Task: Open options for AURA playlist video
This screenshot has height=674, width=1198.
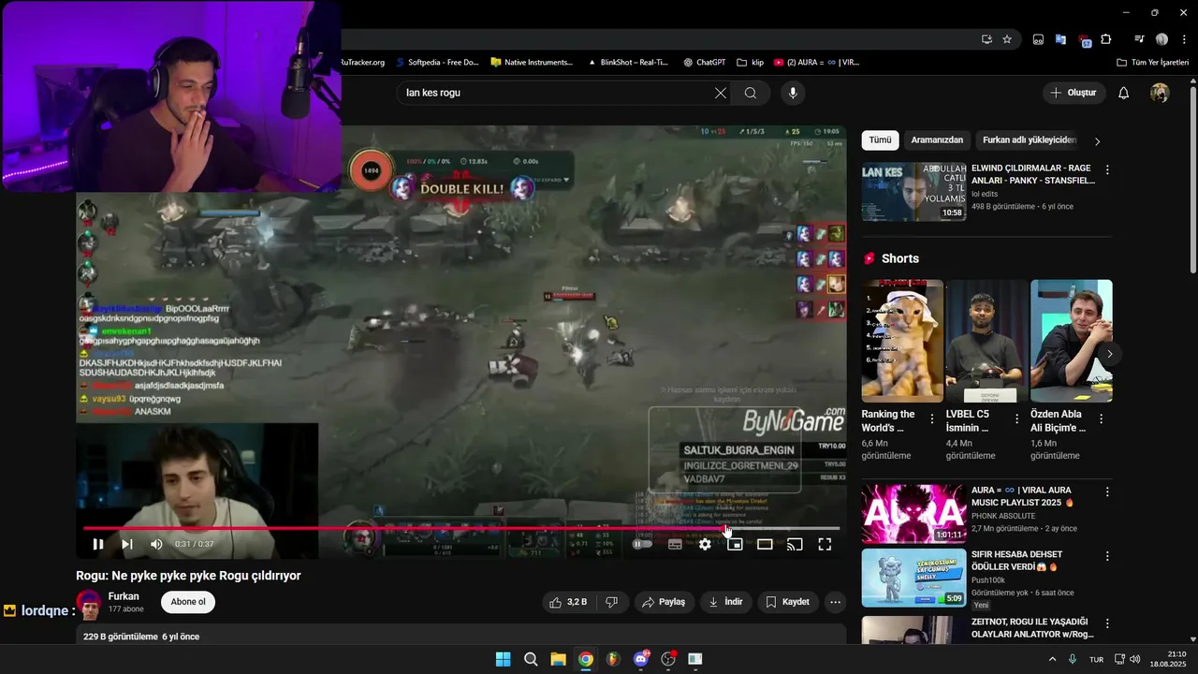Action: (x=1107, y=491)
